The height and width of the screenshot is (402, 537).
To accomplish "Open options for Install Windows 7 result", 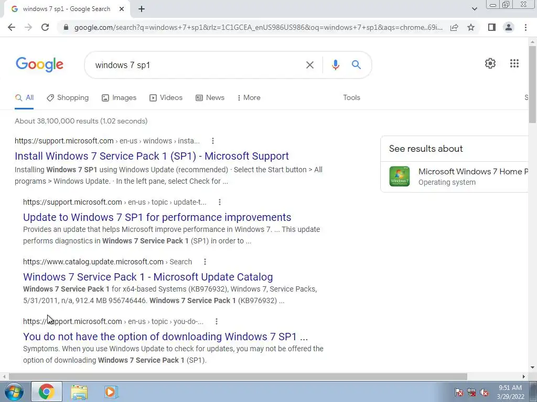I will (x=213, y=141).
